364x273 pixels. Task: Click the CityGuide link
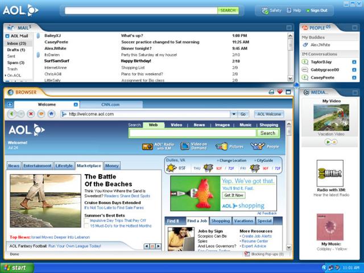pyautogui.click(x=264, y=160)
